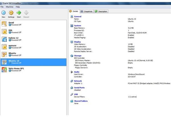171x117 pixels.
Task: Click the Ubuntu 10.vdi disk entry
Action: 140,61
